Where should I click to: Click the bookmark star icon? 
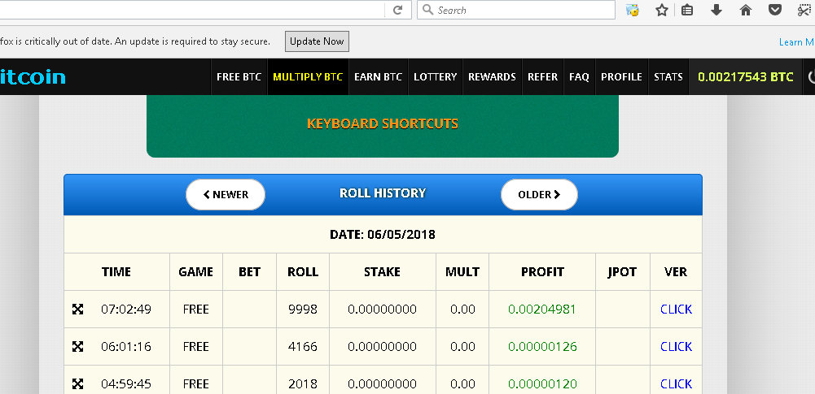(x=662, y=10)
